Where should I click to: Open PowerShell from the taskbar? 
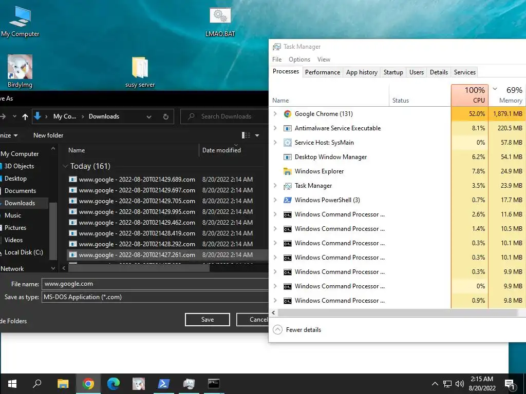click(x=163, y=384)
